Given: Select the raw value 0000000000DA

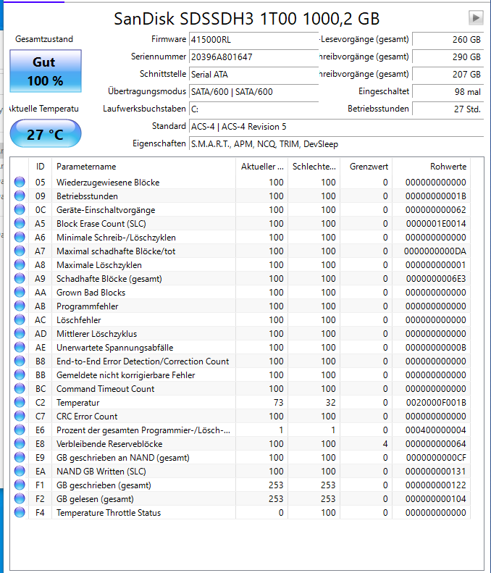Looking at the screenshot, I should point(435,251).
